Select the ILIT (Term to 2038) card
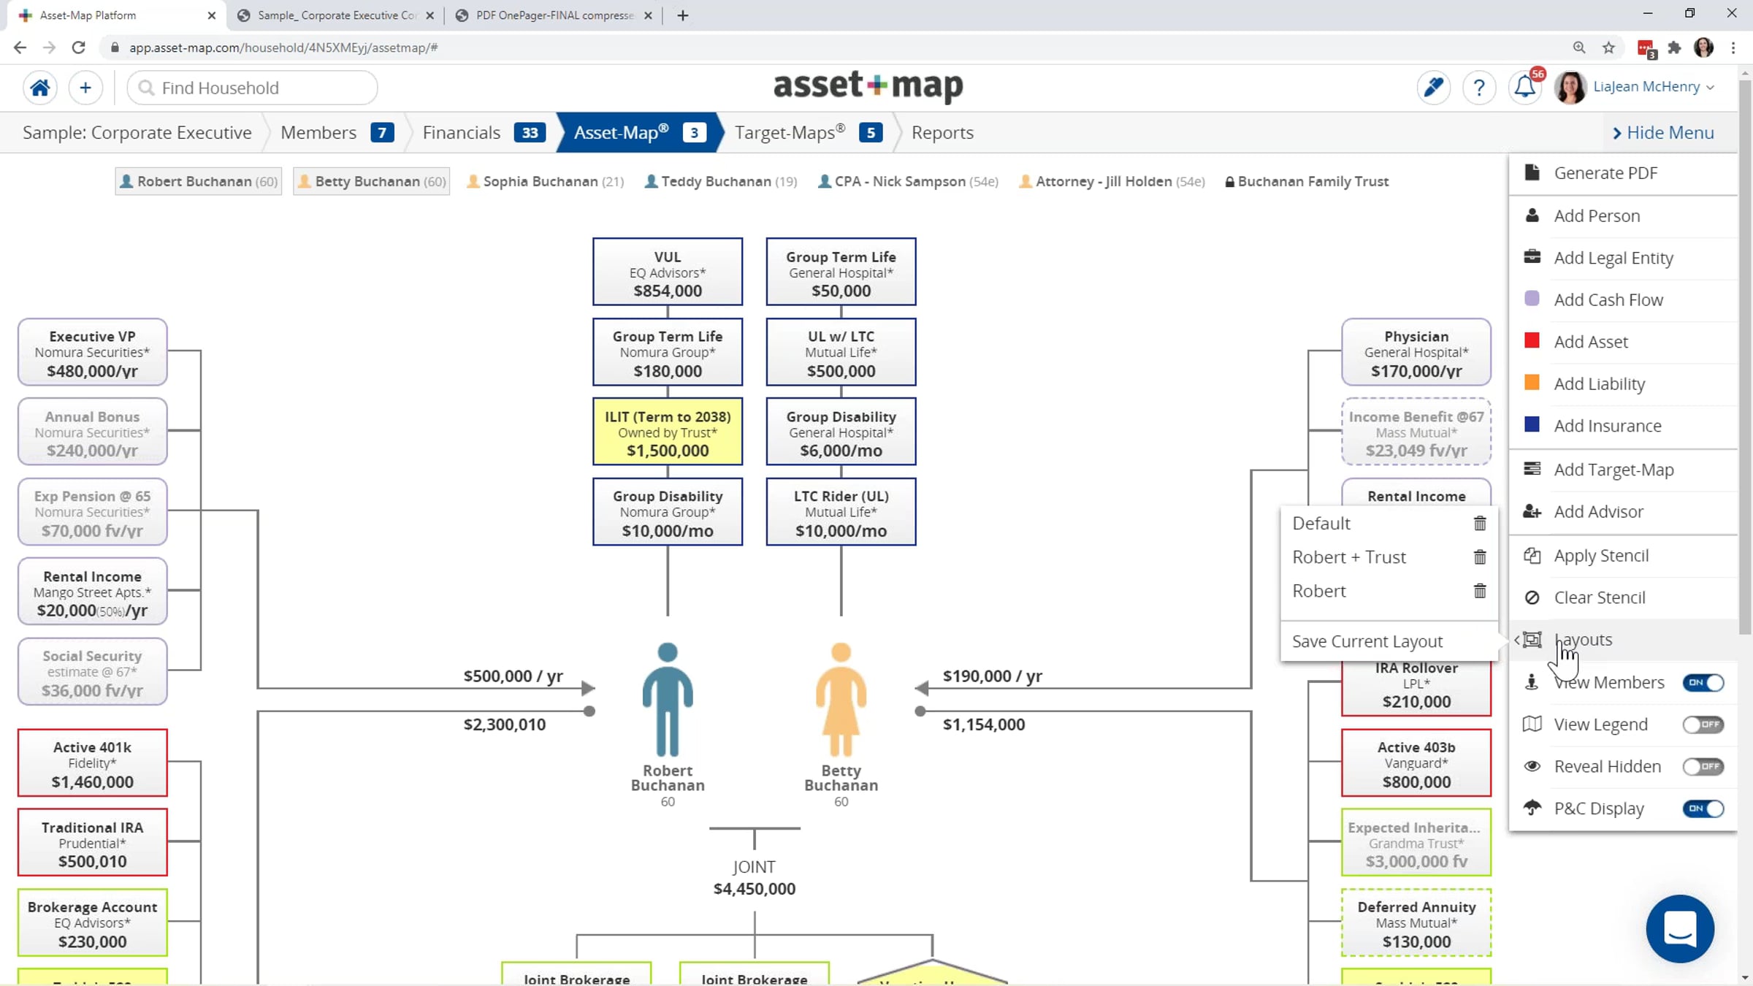 668,432
